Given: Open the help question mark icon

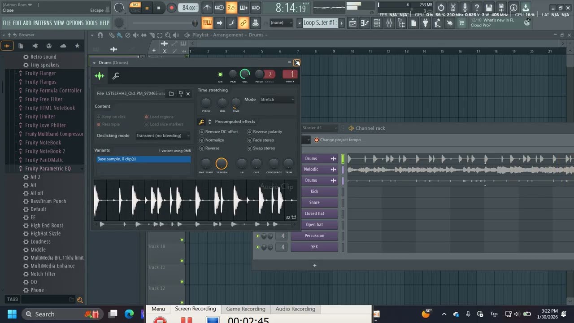Looking at the screenshot, I should pyautogui.click(x=477, y=8).
